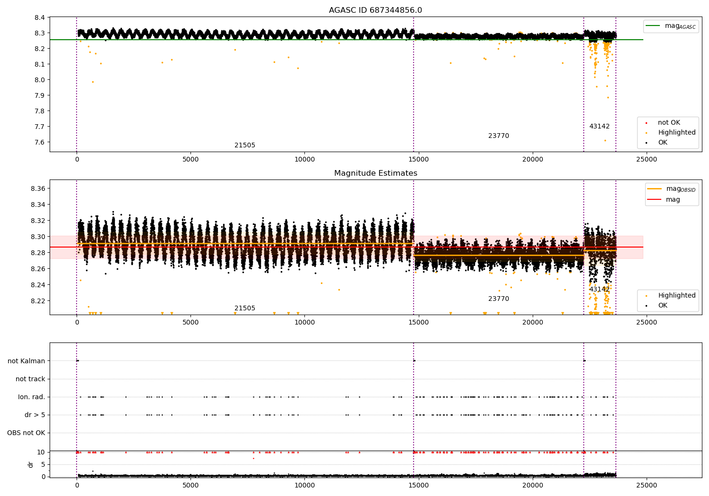
Task: Click the "8.28" y-axis tick label
Action: tap(38, 253)
